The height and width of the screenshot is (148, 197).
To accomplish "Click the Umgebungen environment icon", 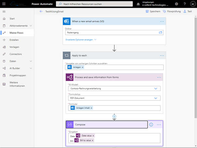I will [138, 4].
